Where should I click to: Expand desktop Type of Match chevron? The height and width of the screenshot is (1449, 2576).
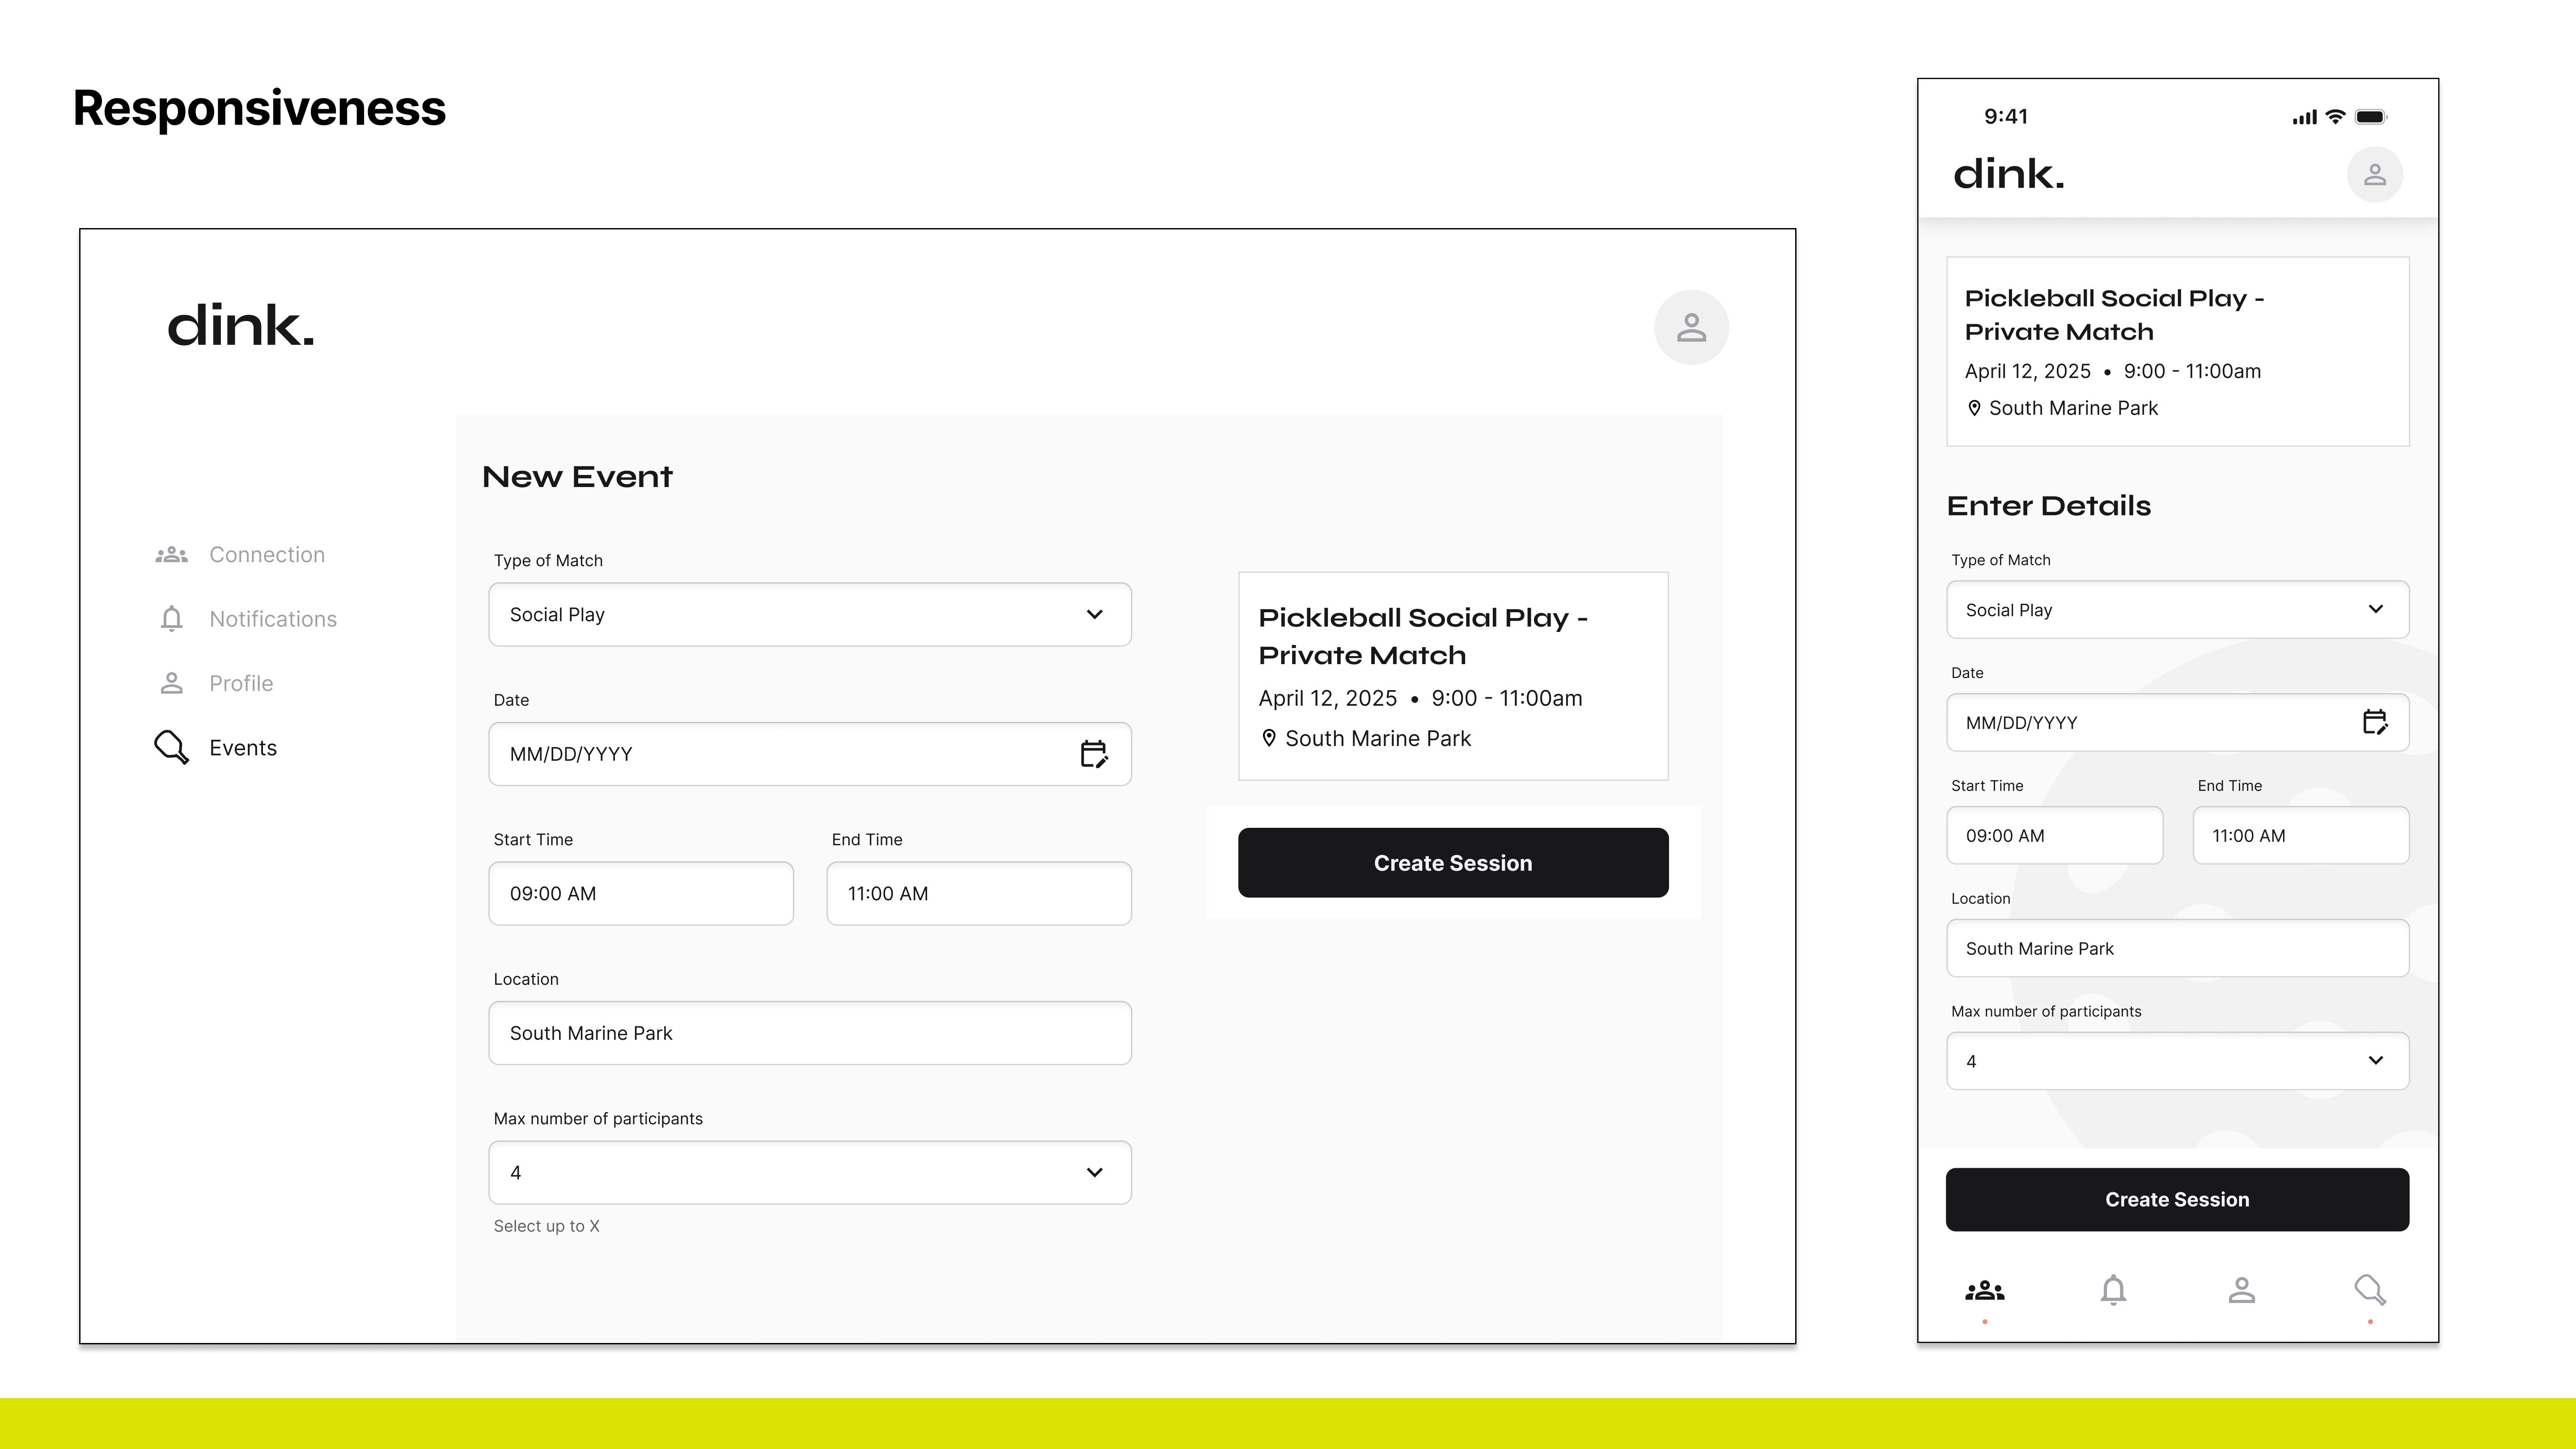click(1095, 614)
